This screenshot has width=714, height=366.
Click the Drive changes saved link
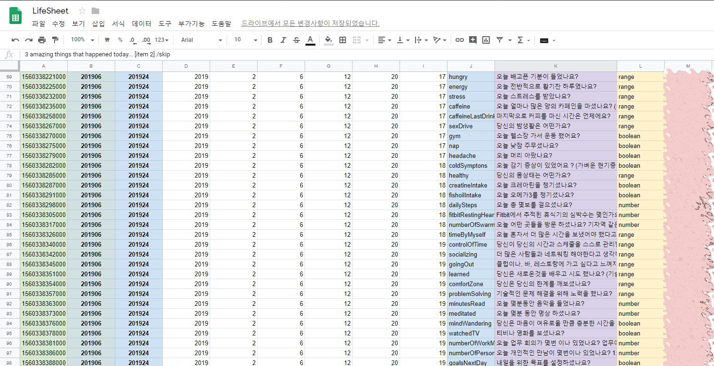tap(310, 23)
